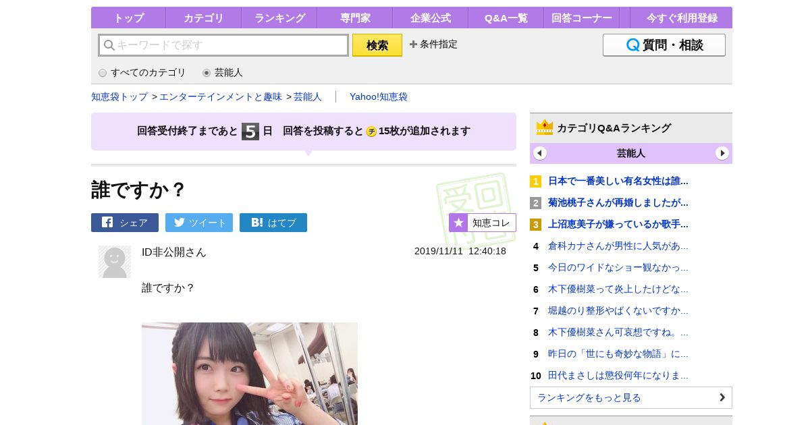Click the plus icon beside 条件指定
Image resolution: width=810 pixels, height=425 pixels.
pos(413,45)
